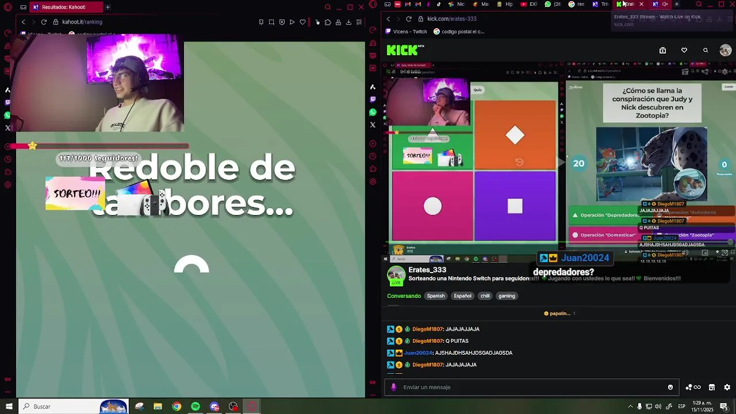Open channel points infinity icon
The width and height of the screenshot is (736, 414).
[x=693, y=387]
